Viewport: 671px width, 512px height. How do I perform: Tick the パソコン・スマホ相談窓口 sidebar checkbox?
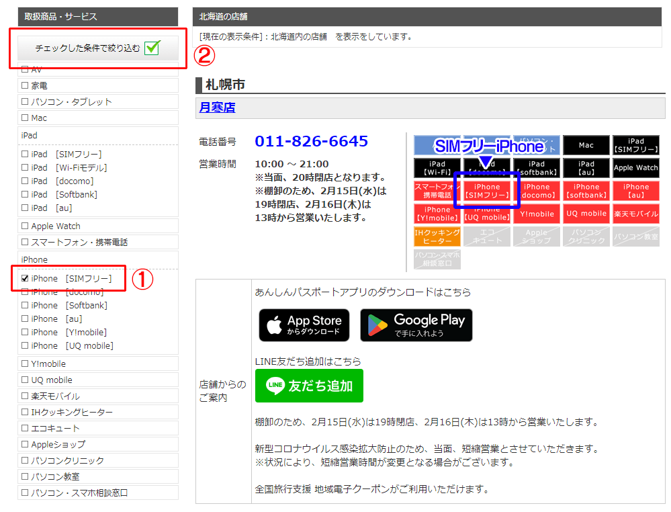coord(25,493)
